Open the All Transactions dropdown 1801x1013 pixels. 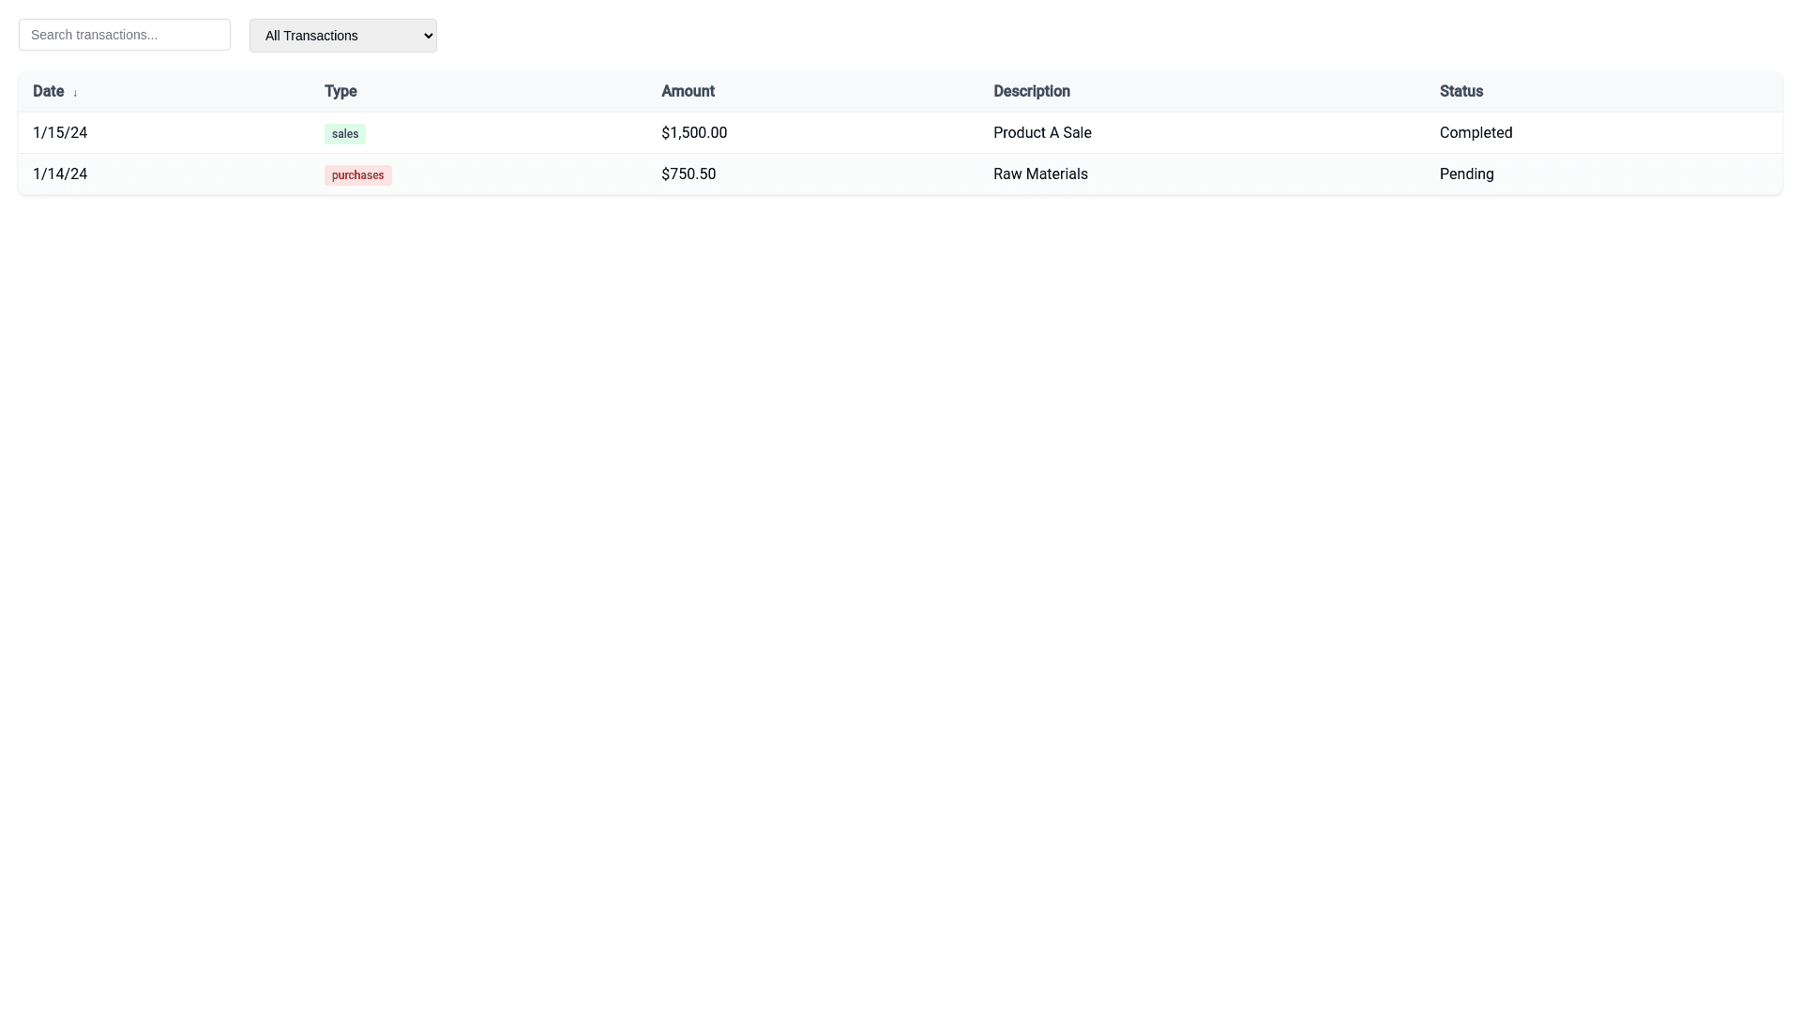coord(342,36)
